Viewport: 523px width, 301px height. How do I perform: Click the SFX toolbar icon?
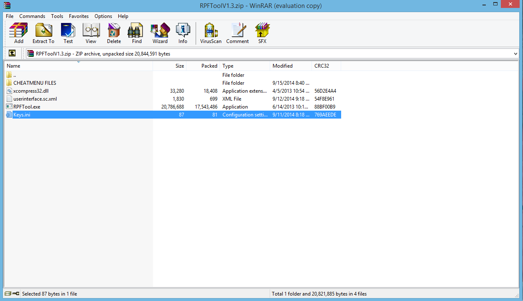click(262, 30)
